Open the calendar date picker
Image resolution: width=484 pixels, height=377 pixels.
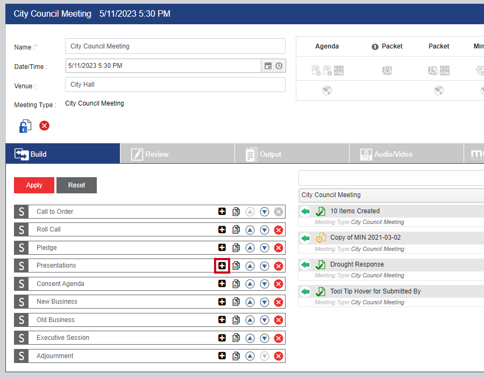268,66
